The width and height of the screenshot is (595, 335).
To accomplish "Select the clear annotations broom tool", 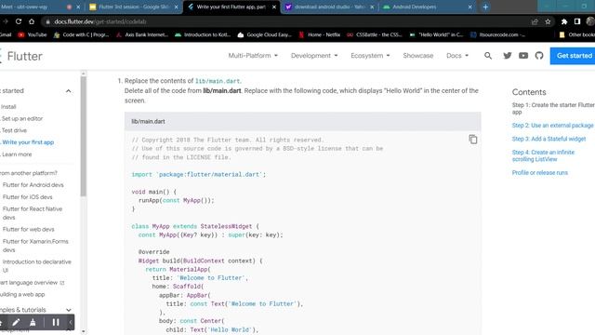I will tap(33, 323).
